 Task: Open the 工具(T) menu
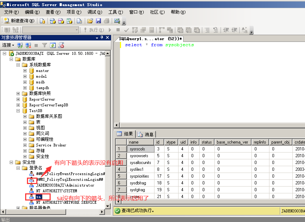pyautogui.click(x=116, y=12)
